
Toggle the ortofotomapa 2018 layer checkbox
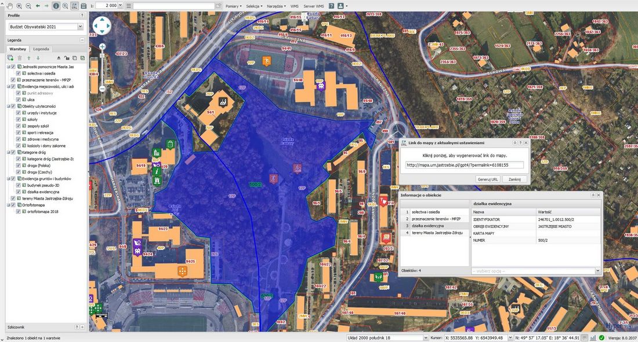tap(19, 211)
